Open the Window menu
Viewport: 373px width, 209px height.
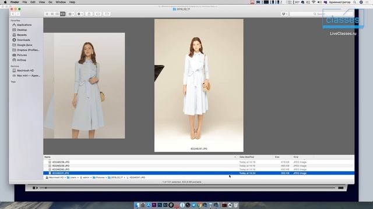tap(61, 2)
